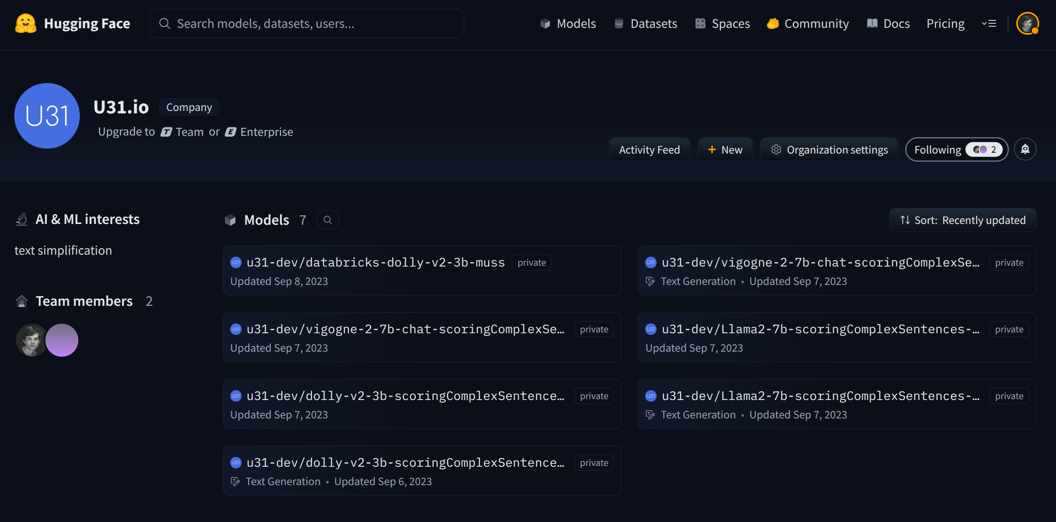Click the Team members heading

[84, 301]
